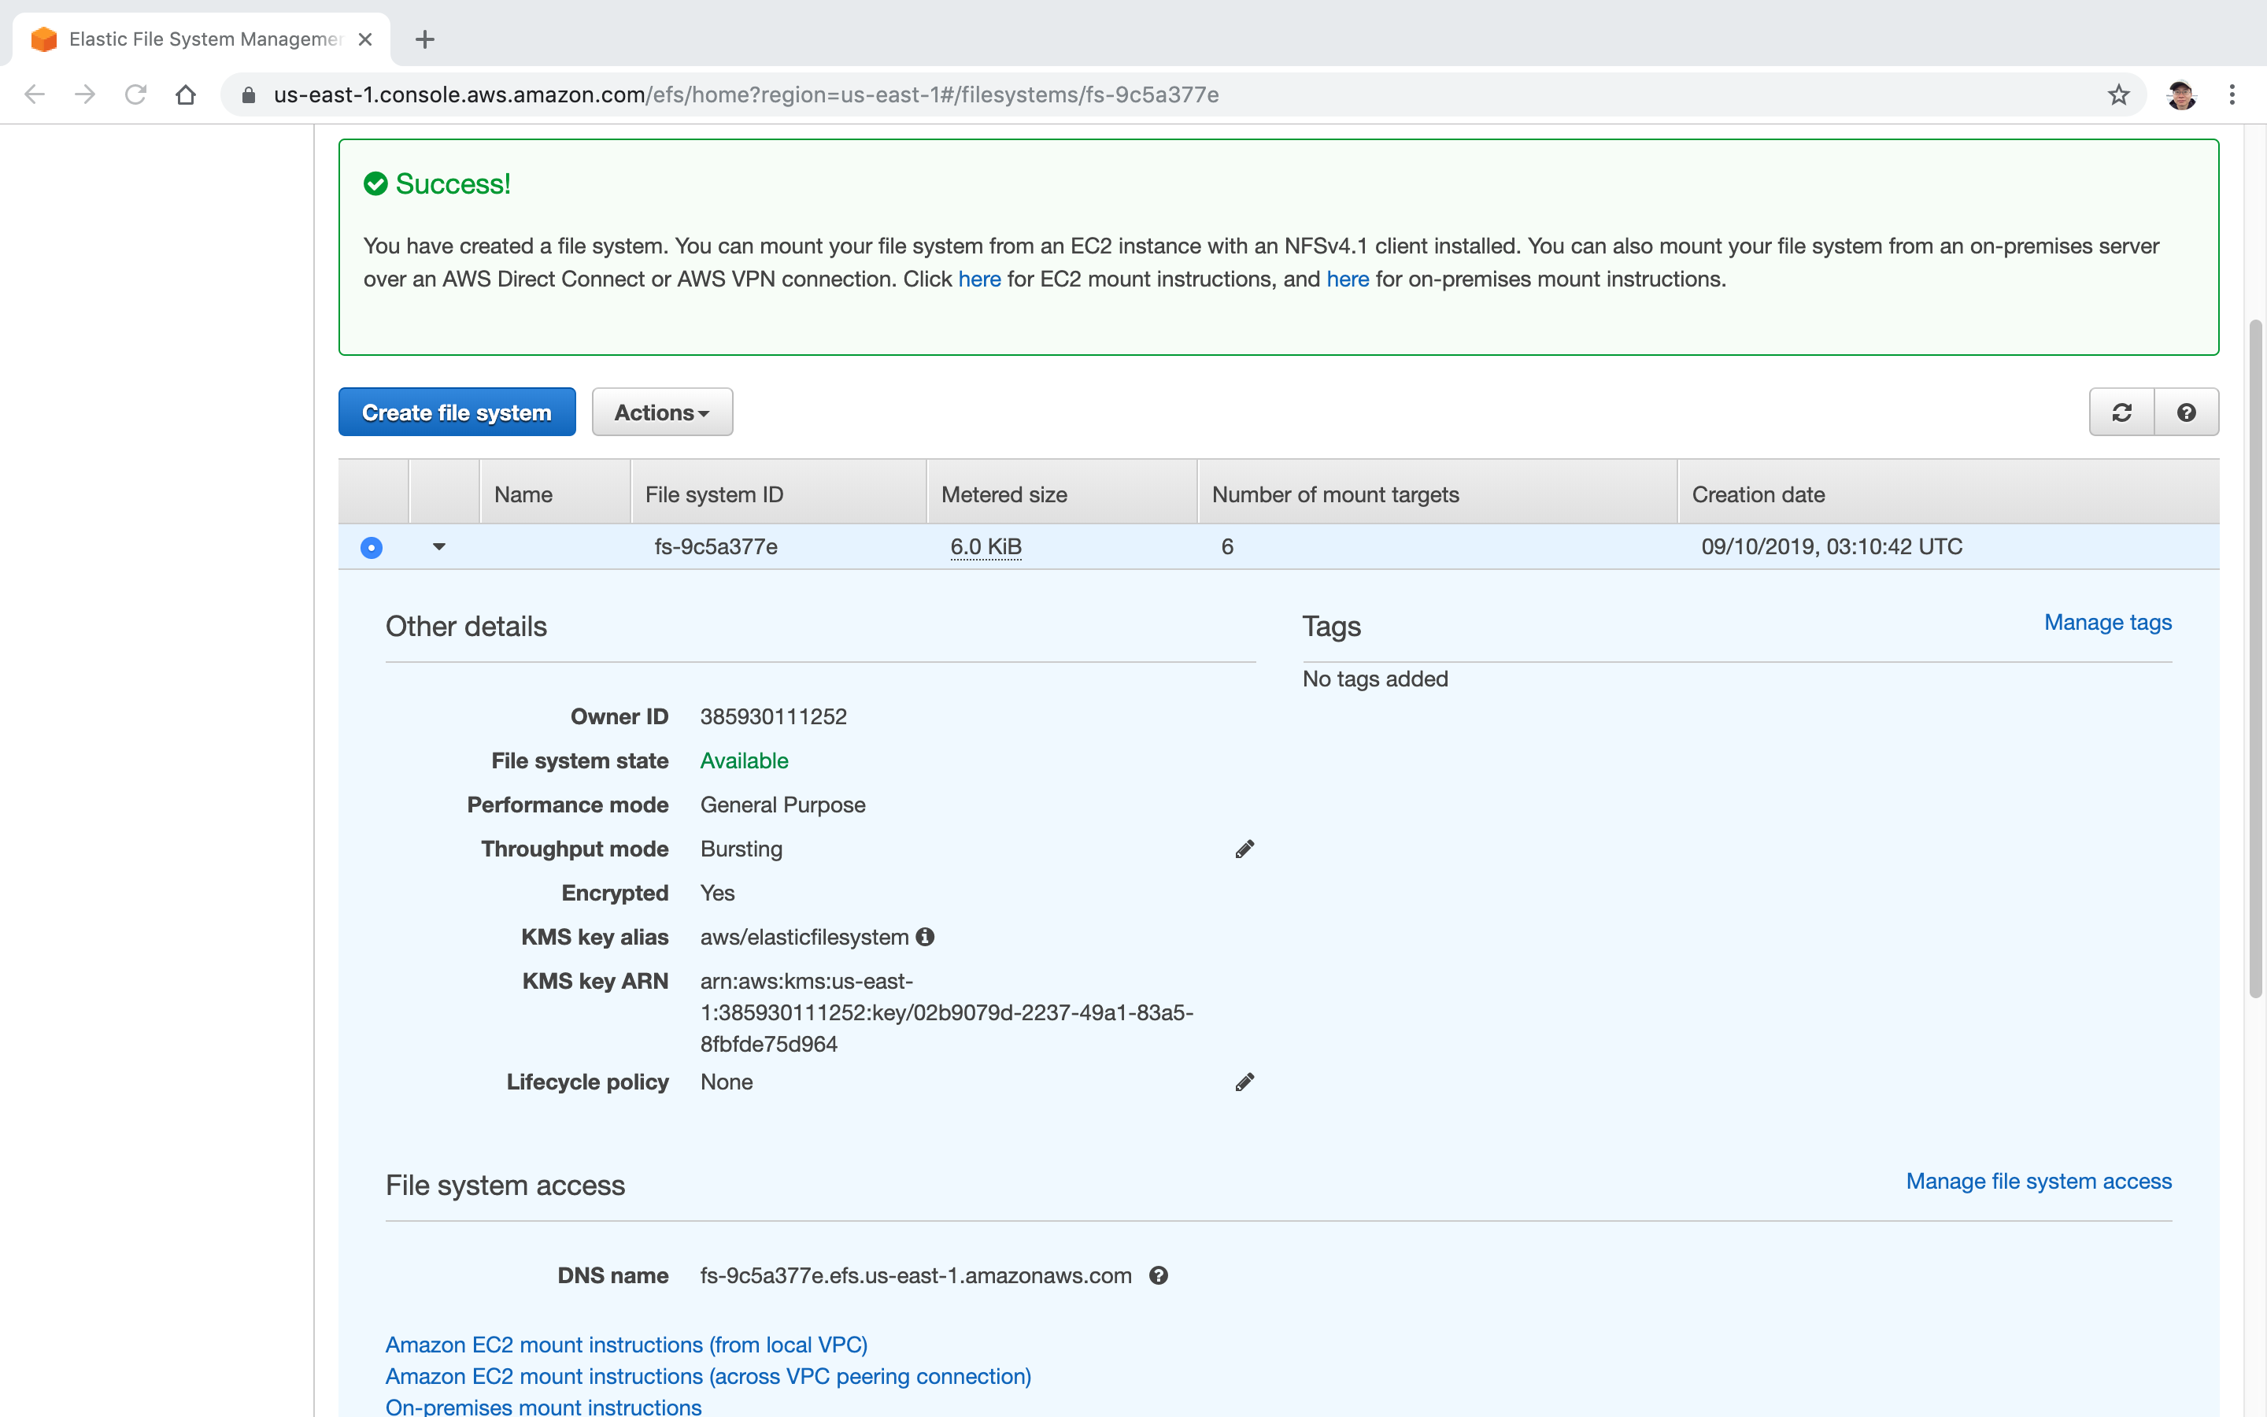Click Manage file system access link
The image size is (2267, 1417).
click(x=2039, y=1181)
